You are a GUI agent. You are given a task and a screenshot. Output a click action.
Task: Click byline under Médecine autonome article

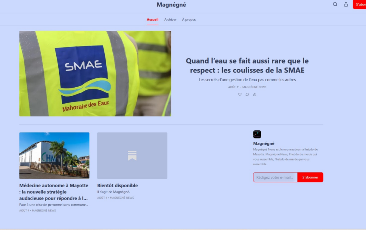pyautogui.click(x=37, y=210)
